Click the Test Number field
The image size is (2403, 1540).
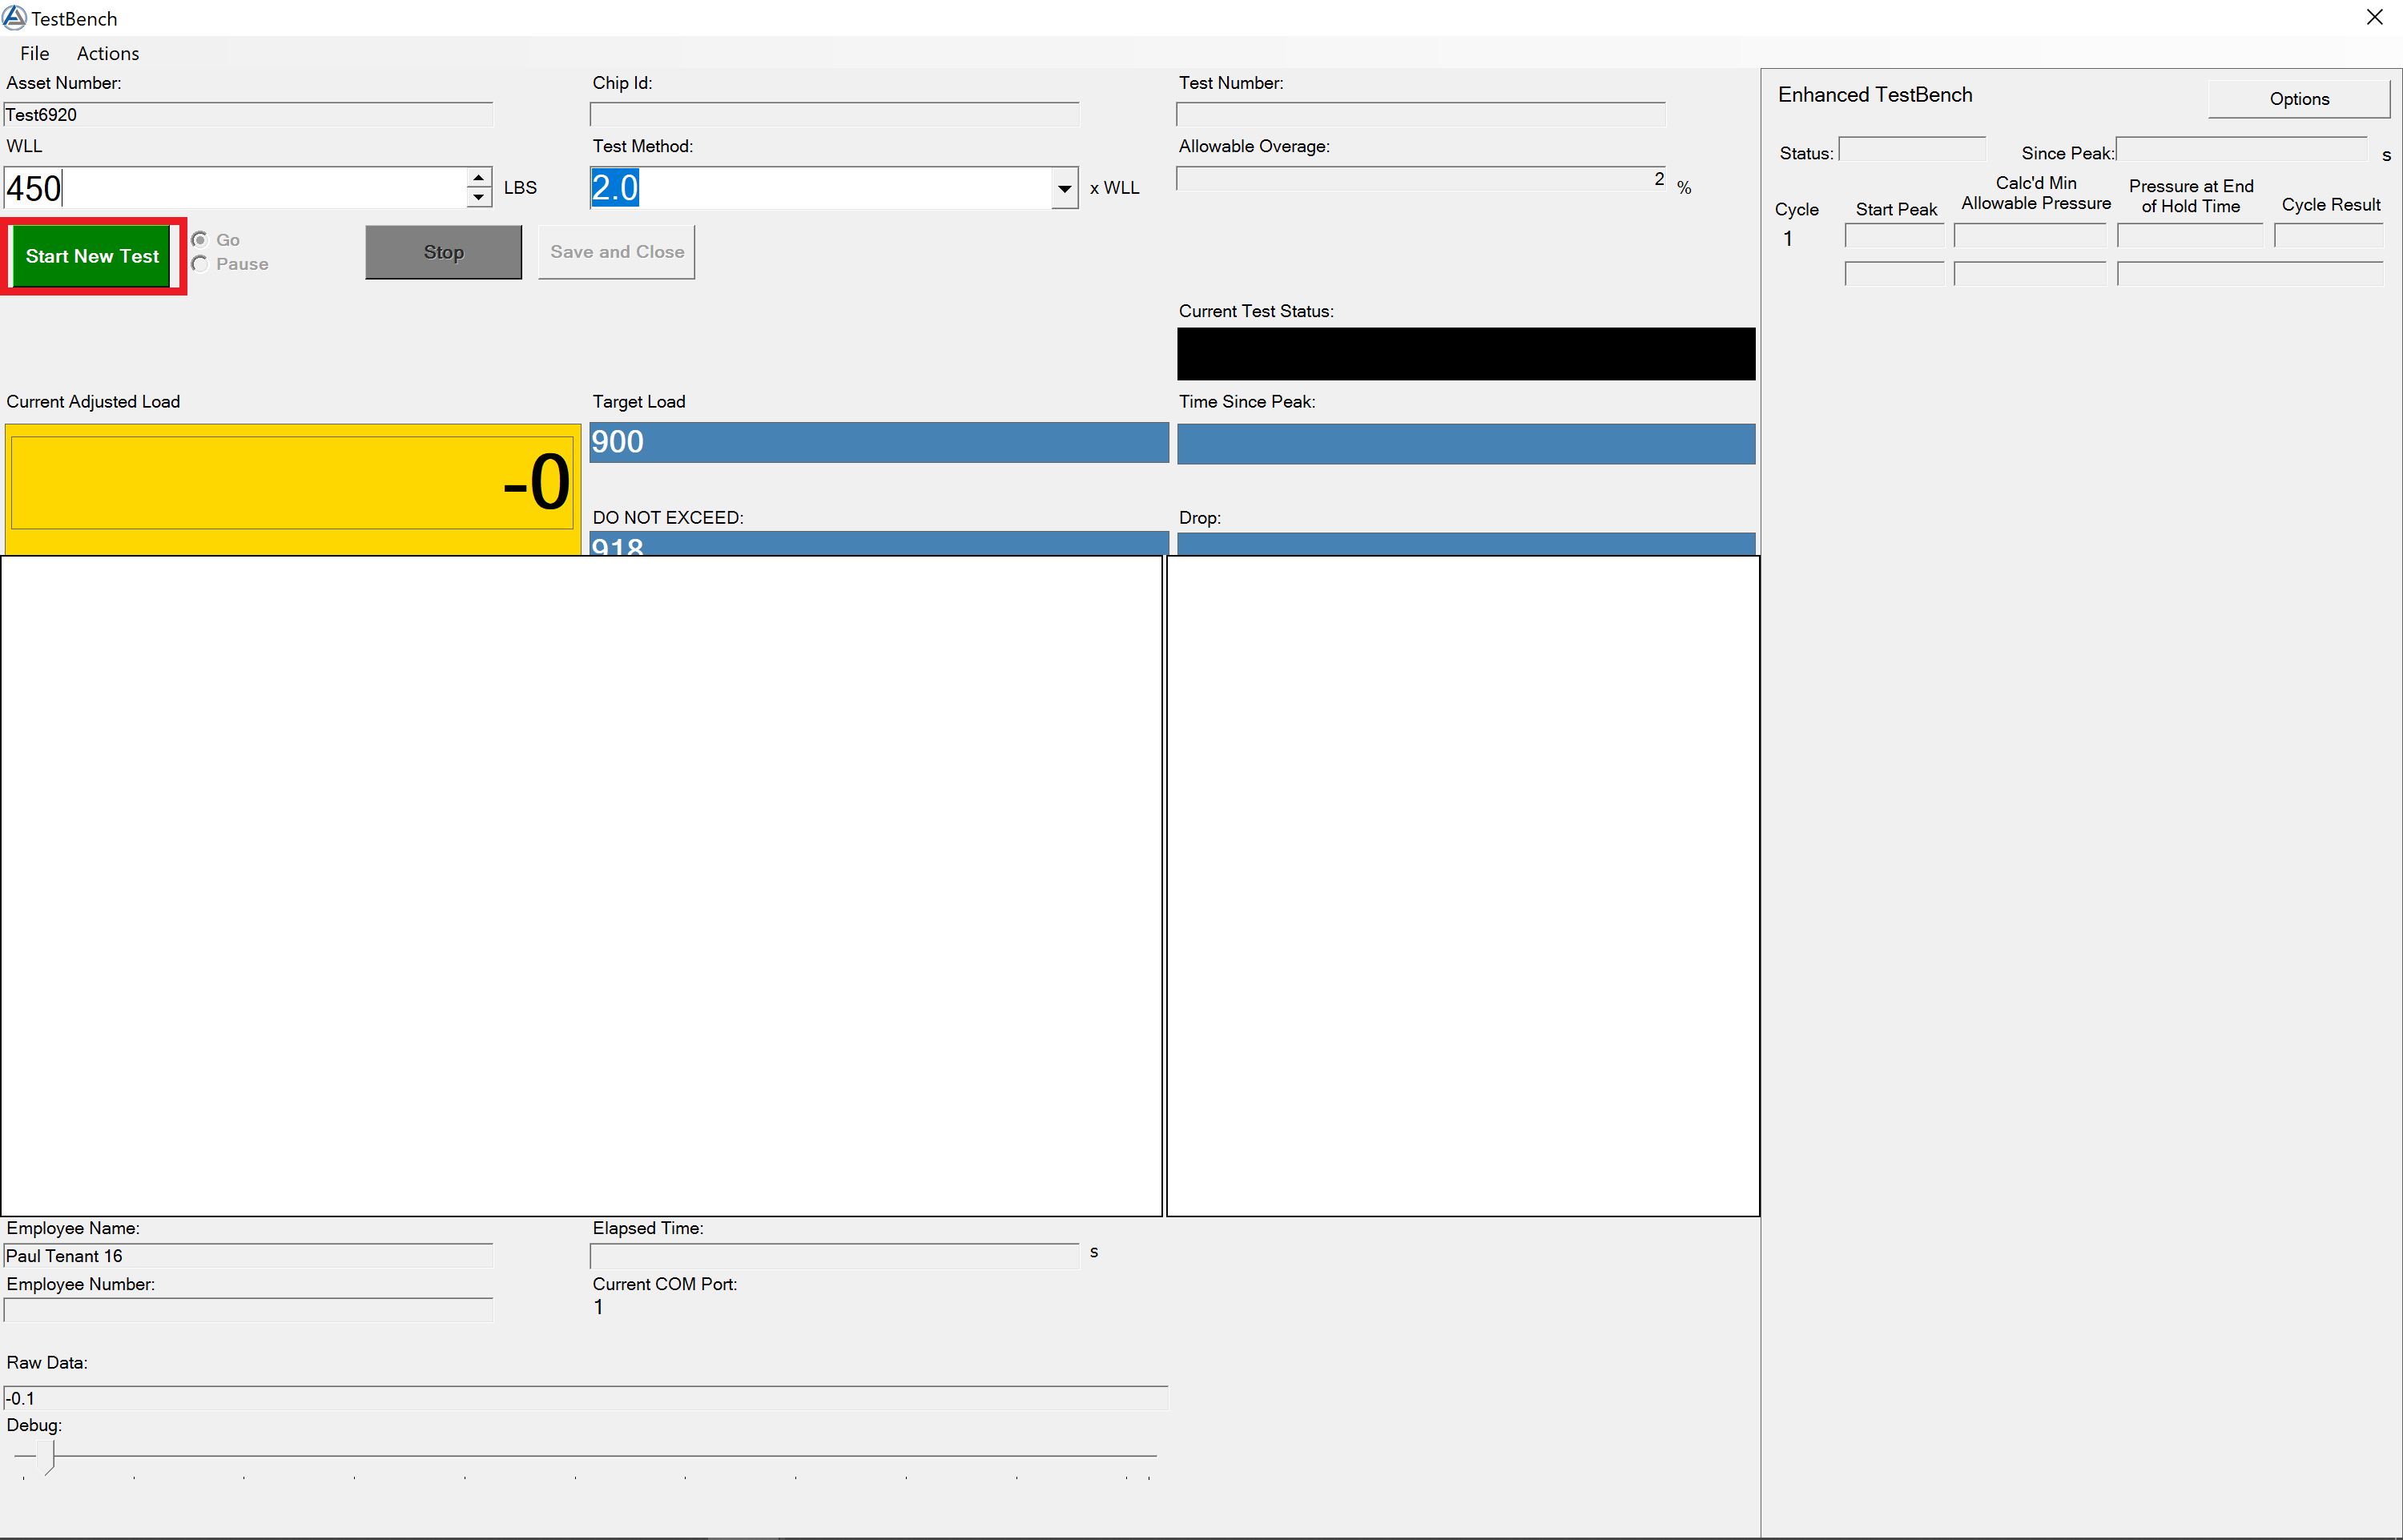tap(1420, 115)
